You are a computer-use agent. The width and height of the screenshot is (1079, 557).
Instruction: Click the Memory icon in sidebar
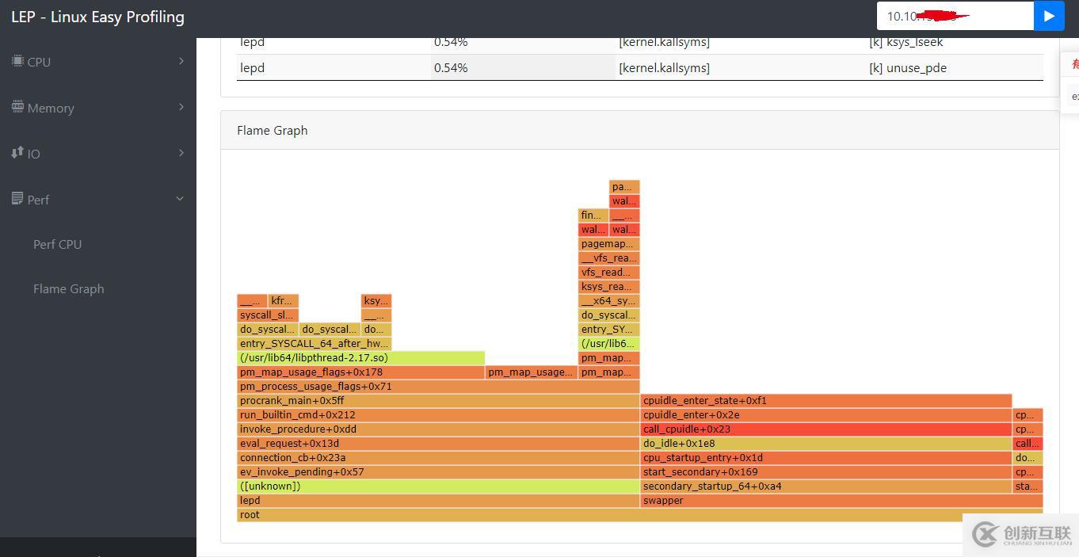(17, 107)
